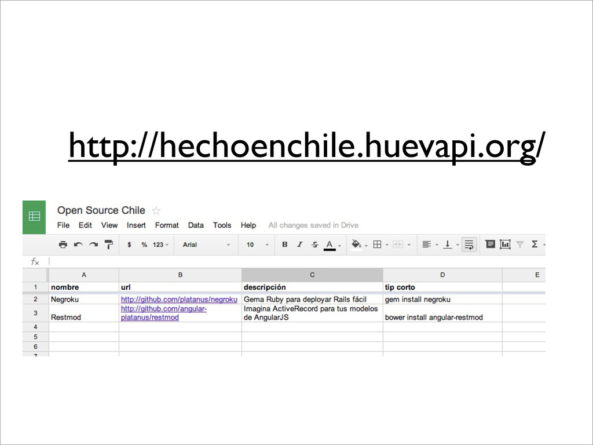
Task: Click the Redo arrow
Action: 93,245
